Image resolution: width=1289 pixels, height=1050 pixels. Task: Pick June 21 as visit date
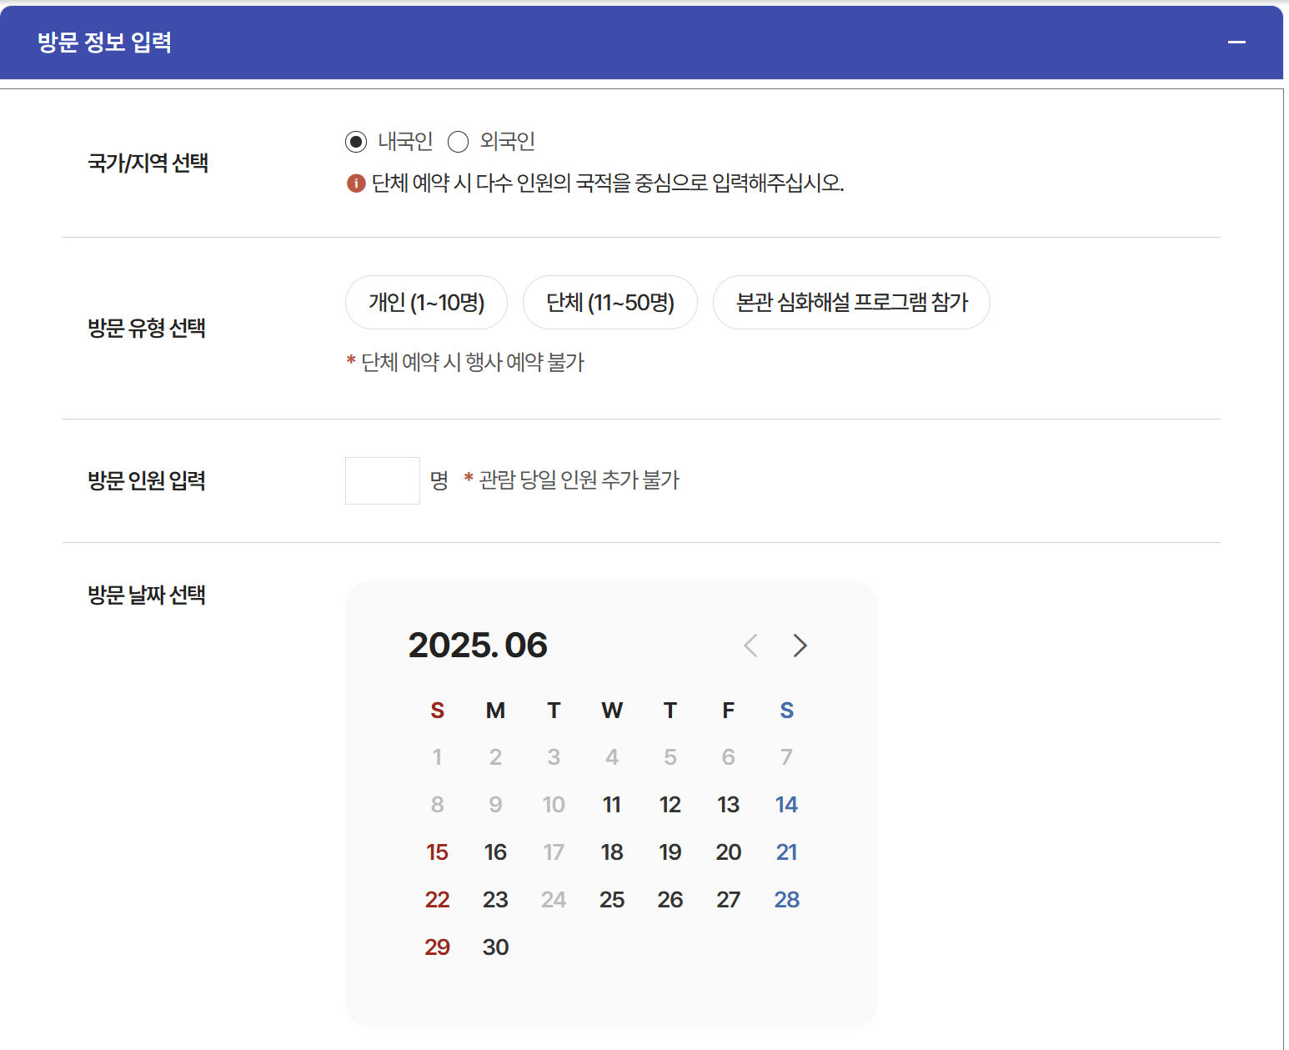786,852
